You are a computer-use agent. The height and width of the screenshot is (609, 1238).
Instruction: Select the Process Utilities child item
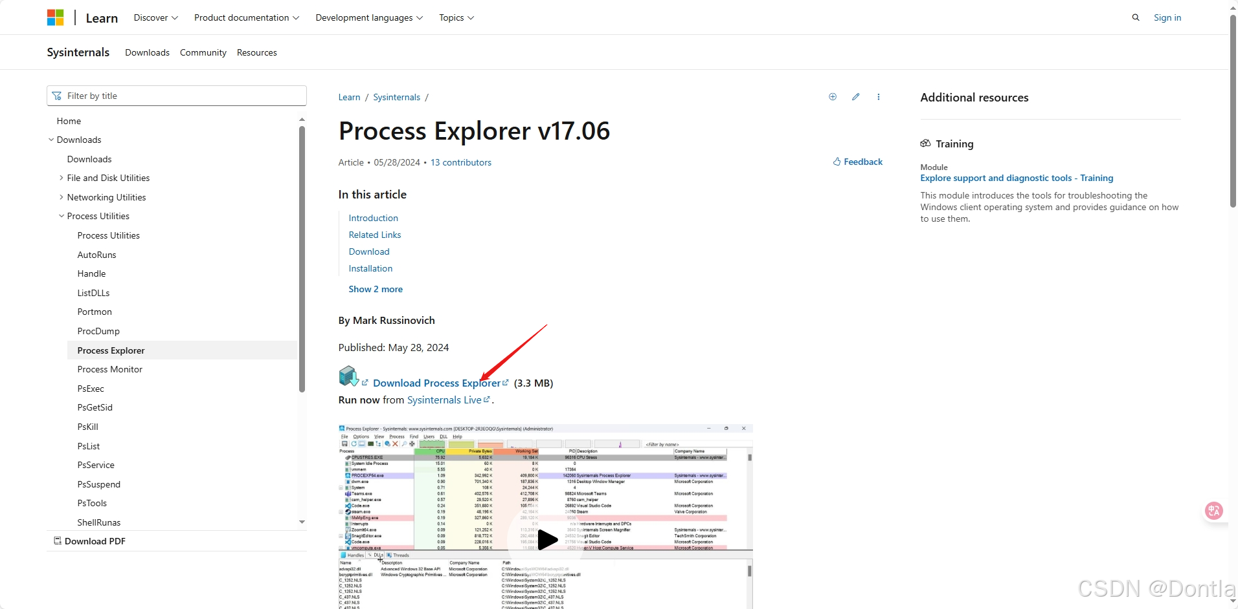click(x=108, y=235)
